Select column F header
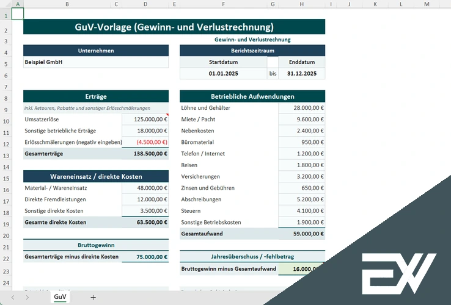This screenshot has width=451, height=305. point(223,4)
